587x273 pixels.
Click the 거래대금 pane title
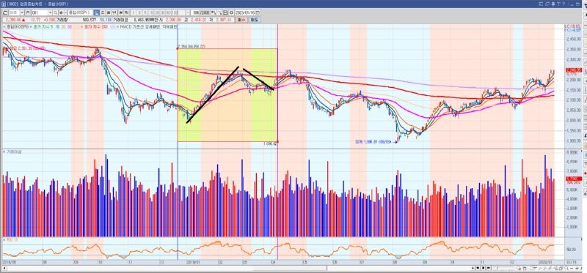pyautogui.click(x=14, y=152)
